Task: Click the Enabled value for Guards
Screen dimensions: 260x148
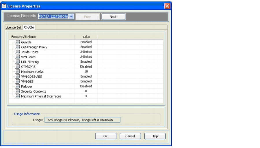Action: click(x=86, y=42)
